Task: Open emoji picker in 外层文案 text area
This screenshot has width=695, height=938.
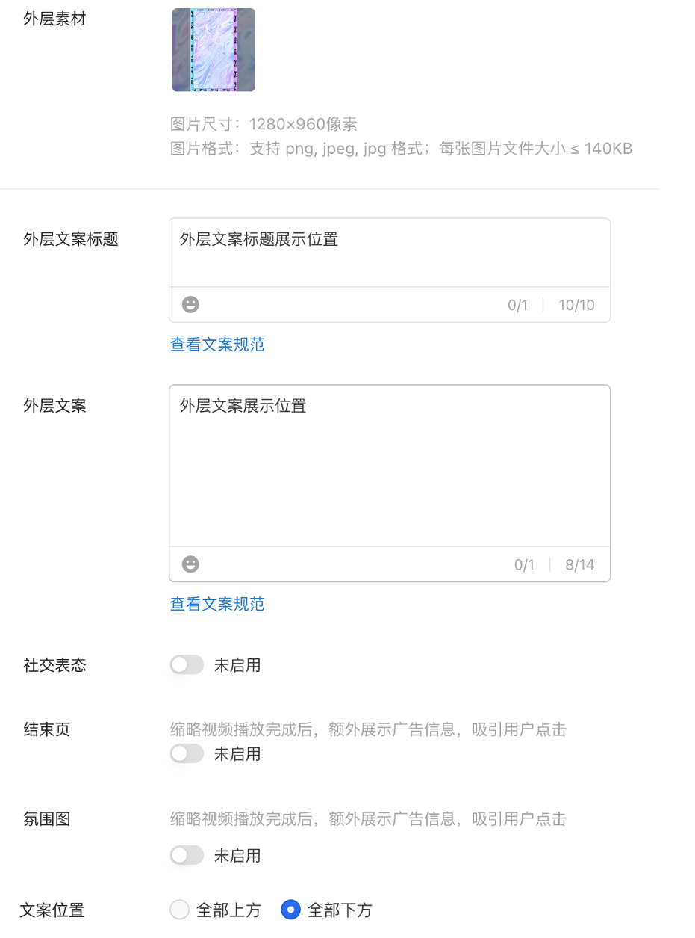Action: click(191, 564)
